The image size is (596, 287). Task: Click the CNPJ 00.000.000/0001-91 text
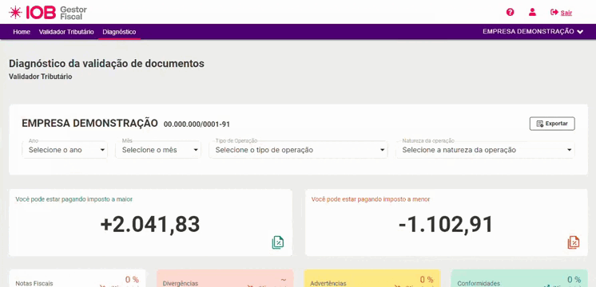197,124
